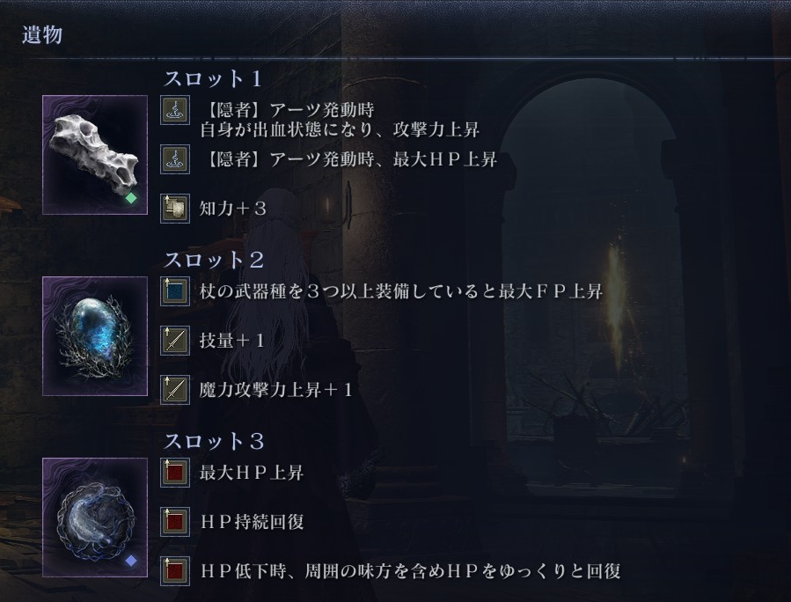Click the red icon beside HP持続回復
This screenshot has width=791, height=602.
[175, 522]
